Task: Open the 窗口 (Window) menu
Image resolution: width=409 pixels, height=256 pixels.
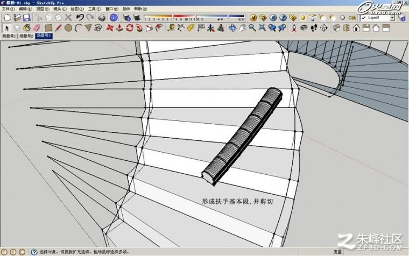Action: (x=111, y=9)
